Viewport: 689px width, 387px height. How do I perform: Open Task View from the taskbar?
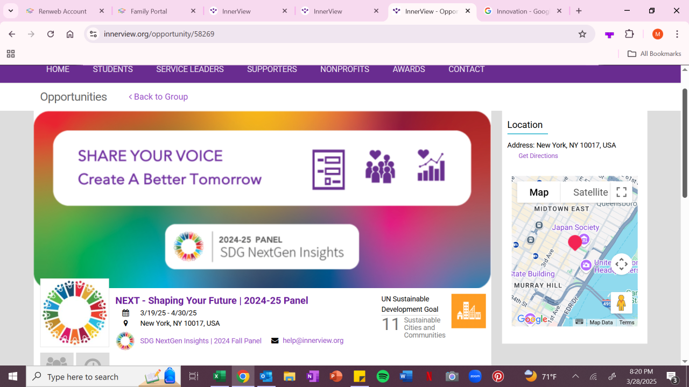pos(194,376)
